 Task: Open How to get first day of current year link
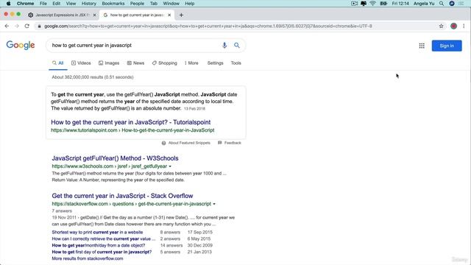[x=102, y=252]
